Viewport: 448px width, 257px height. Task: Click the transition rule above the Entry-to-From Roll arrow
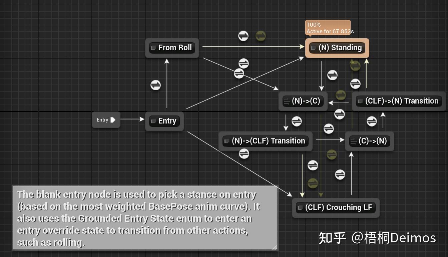click(x=155, y=85)
